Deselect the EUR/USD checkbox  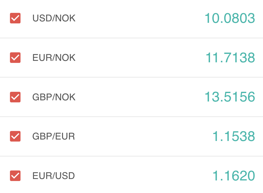click(x=15, y=176)
